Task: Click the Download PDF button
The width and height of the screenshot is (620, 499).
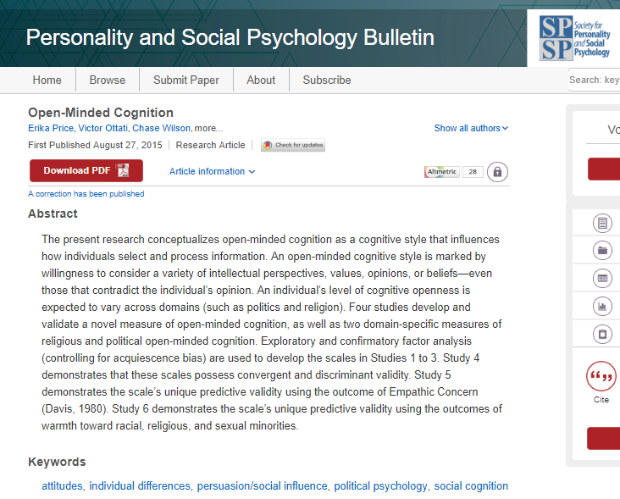Action: tap(86, 170)
